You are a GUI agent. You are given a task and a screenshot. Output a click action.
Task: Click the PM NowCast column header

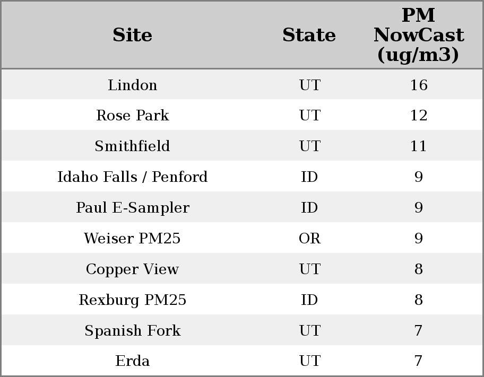418,35
